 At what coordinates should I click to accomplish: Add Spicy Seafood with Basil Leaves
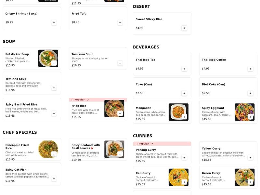[120, 154]
